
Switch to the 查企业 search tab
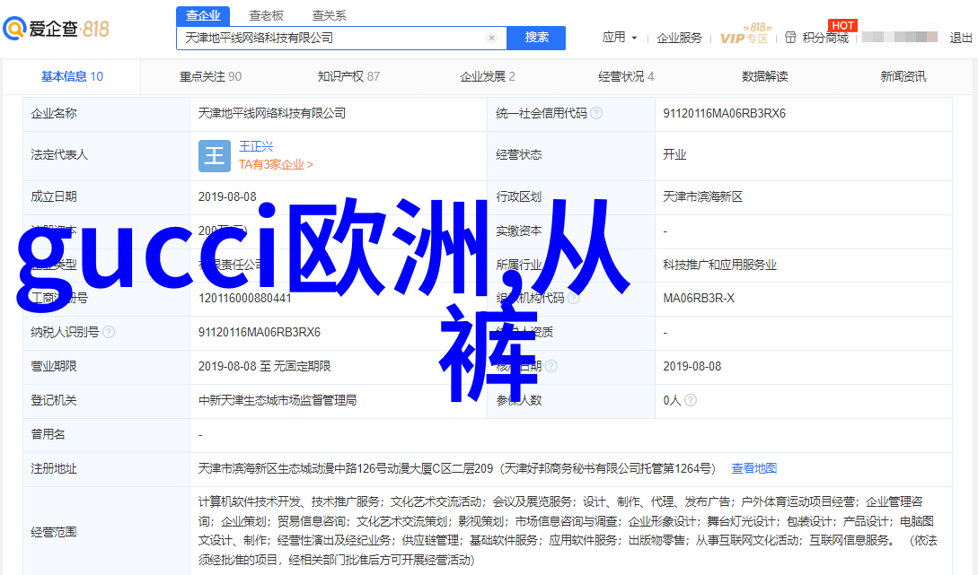pyautogui.click(x=203, y=15)
